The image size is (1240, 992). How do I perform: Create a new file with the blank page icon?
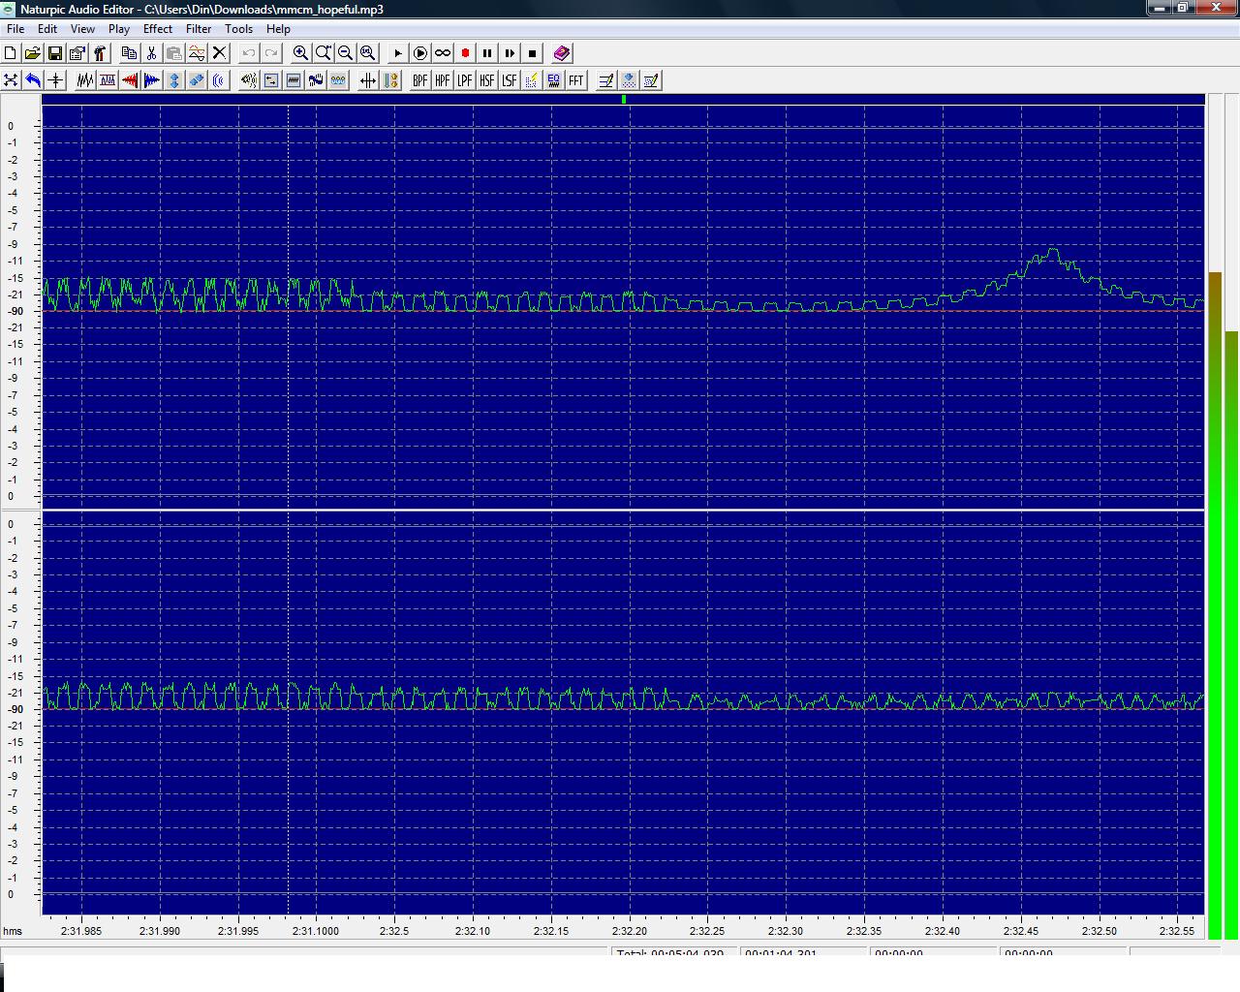[x=11, y=53]
